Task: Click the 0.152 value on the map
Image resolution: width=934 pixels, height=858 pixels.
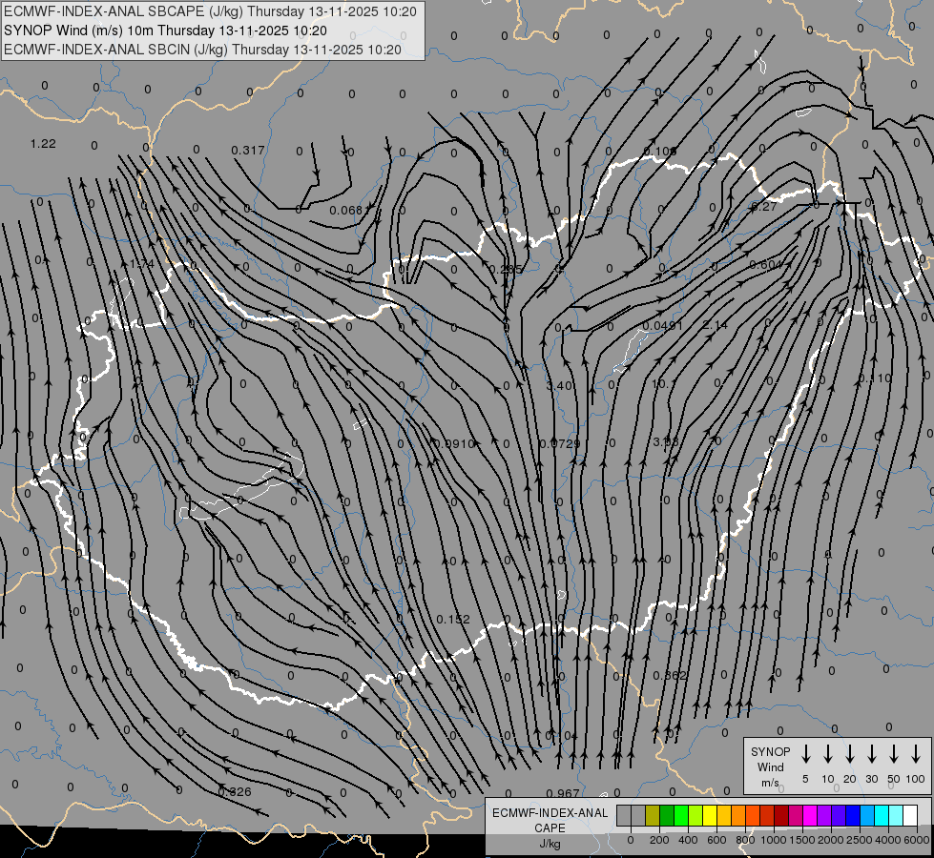Action: click(x=453, y=620)
